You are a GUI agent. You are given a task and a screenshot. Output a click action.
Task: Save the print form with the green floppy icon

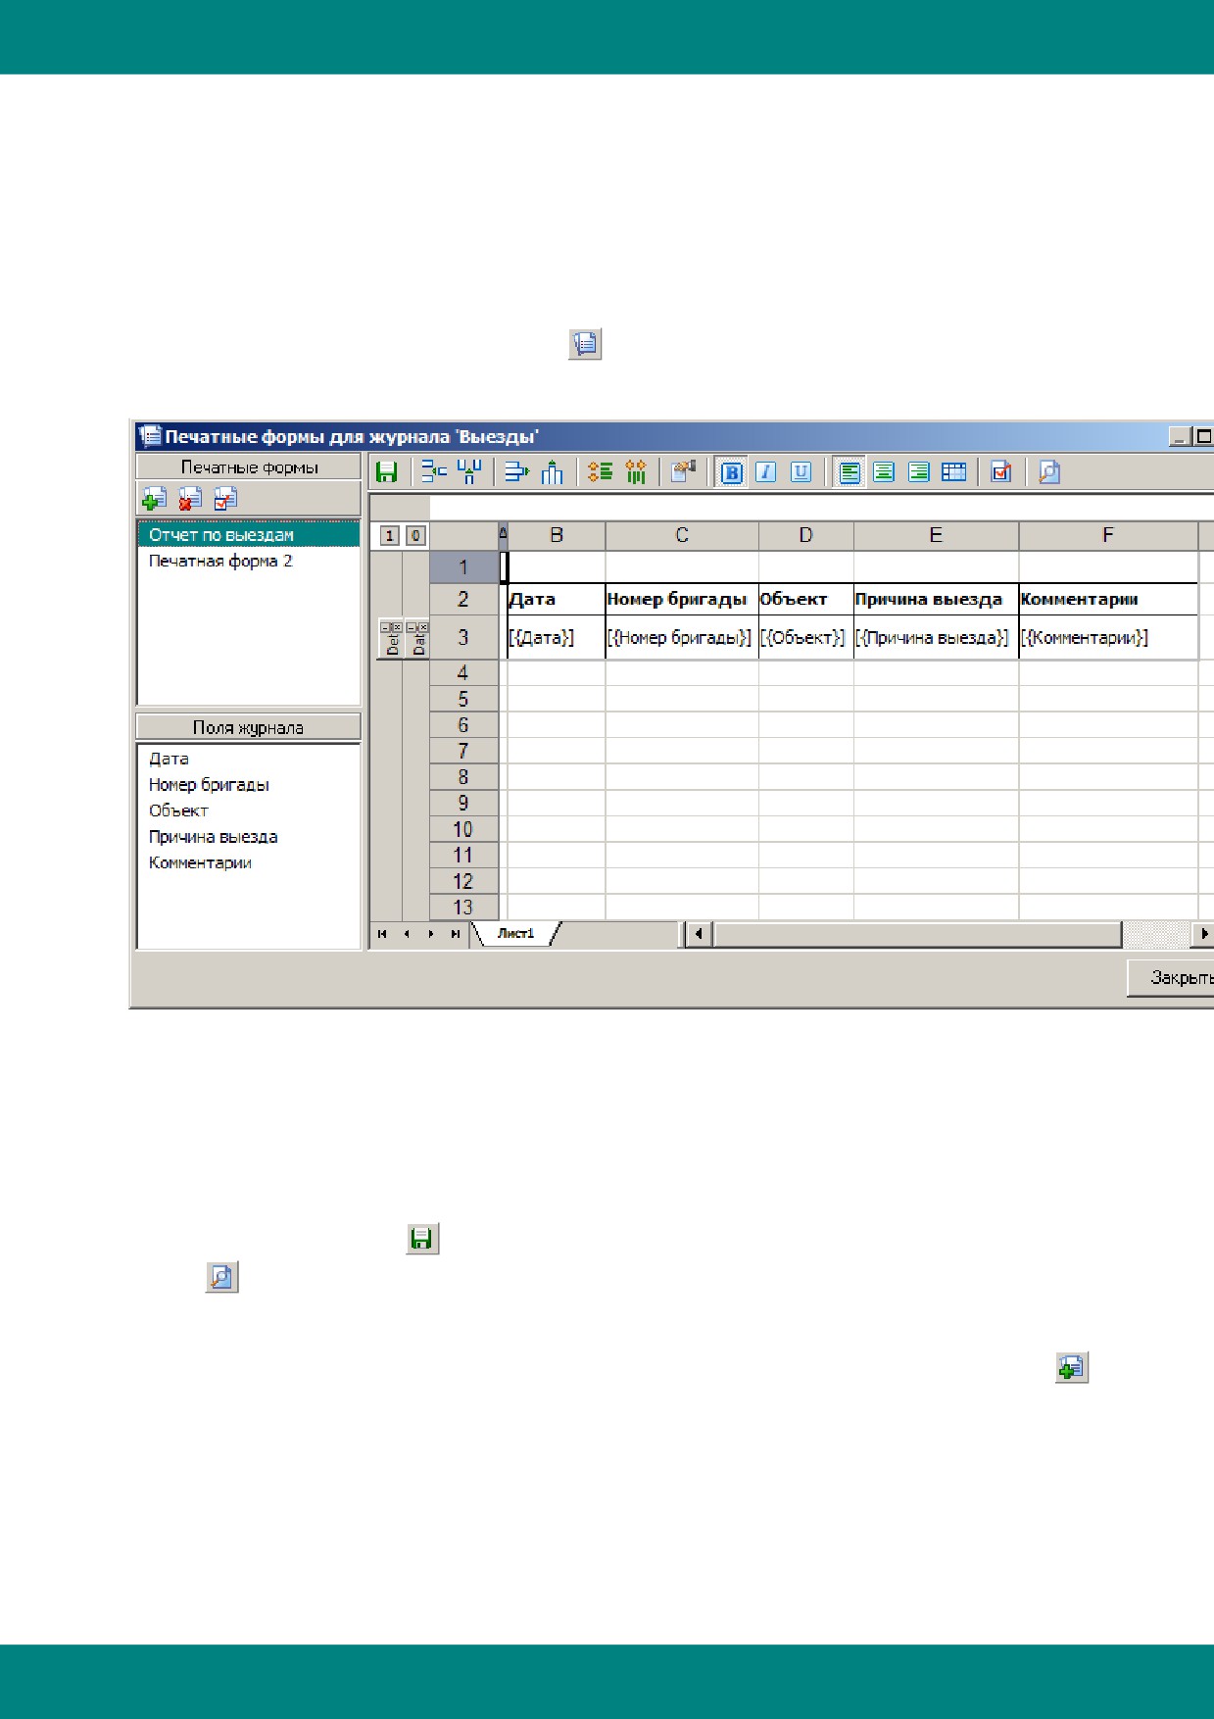point(387,472)
